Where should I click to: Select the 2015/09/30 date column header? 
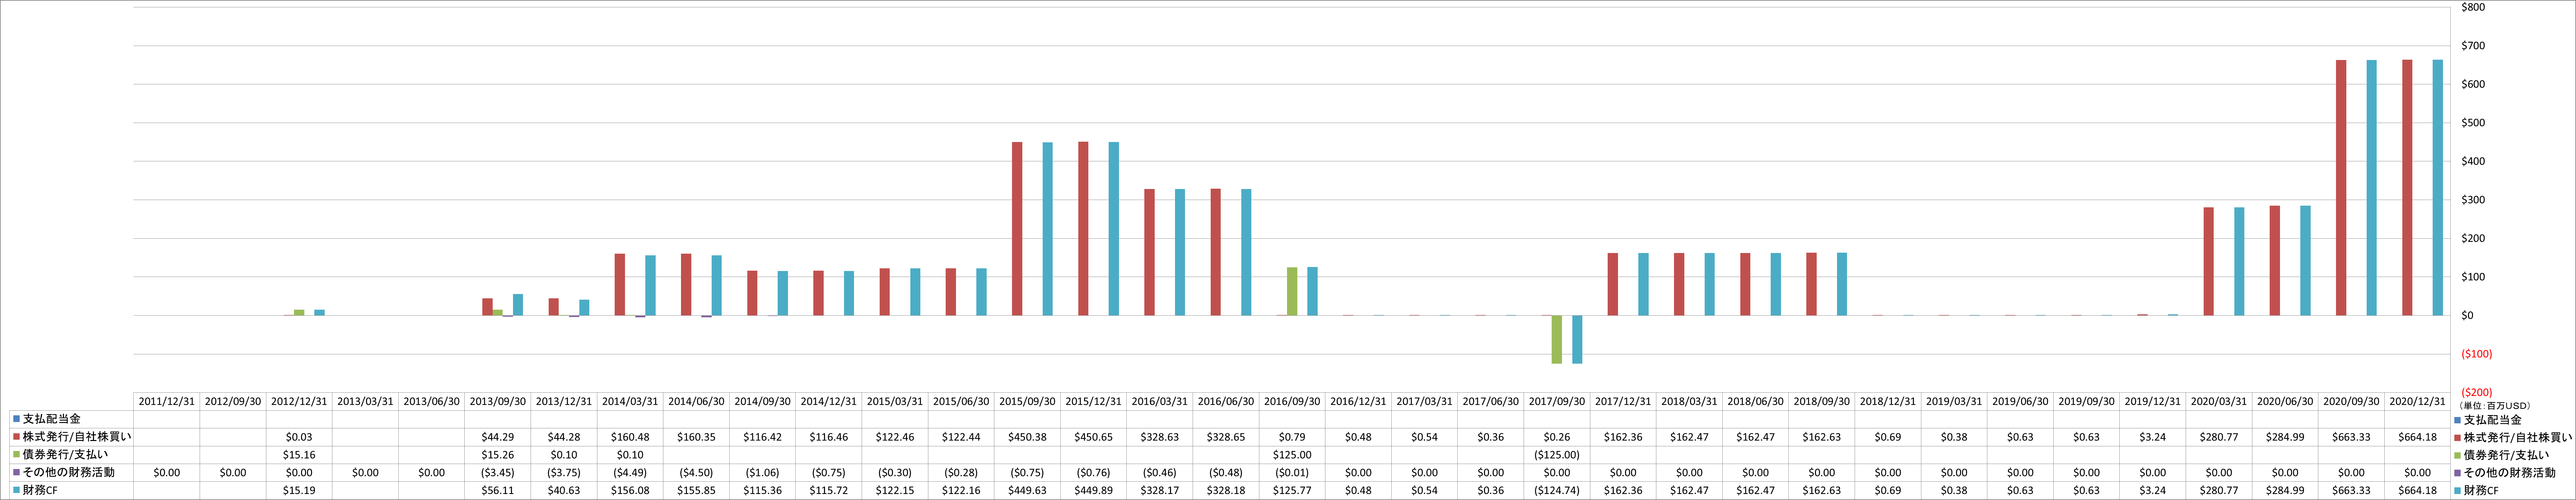pos(1027,401)
